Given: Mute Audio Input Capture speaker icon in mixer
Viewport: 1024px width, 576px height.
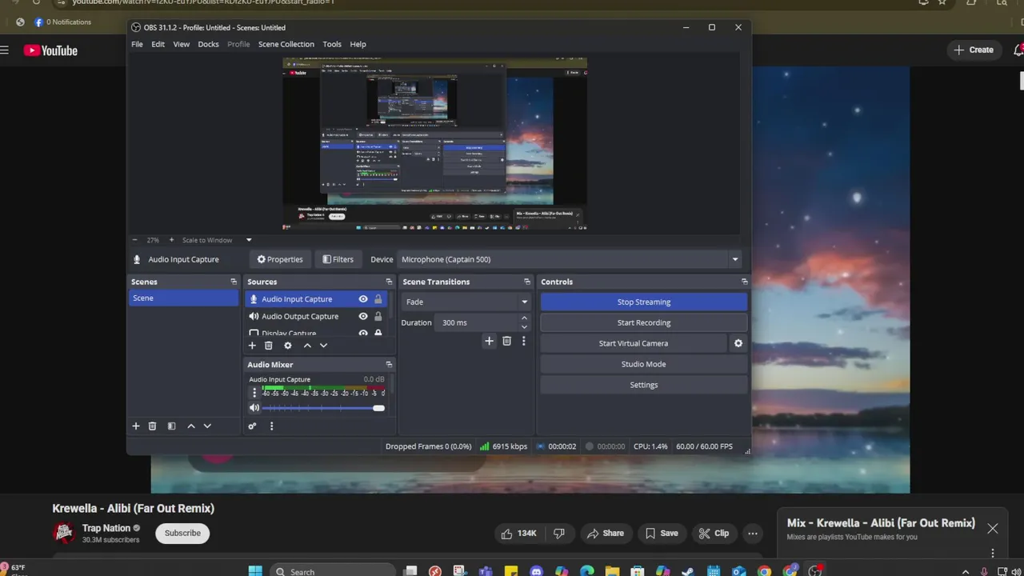Looking at the screenshot, I should 254,408.
